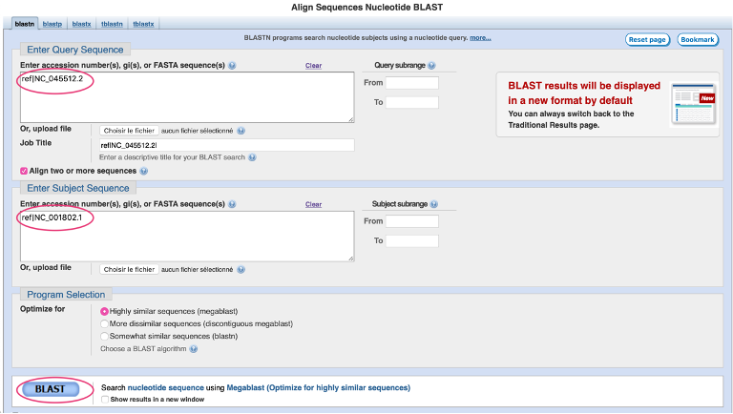Click Choisir le fichier for query upload
Image resolution: width=733 pixels, height=414 pixels.
pos(129,131)
